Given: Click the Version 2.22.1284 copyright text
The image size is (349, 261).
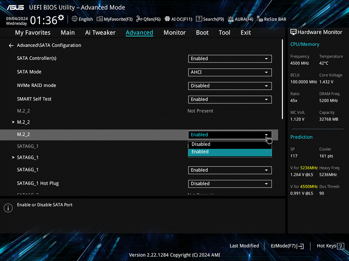Looking at the screenshot, I should [x=174, y=255].
